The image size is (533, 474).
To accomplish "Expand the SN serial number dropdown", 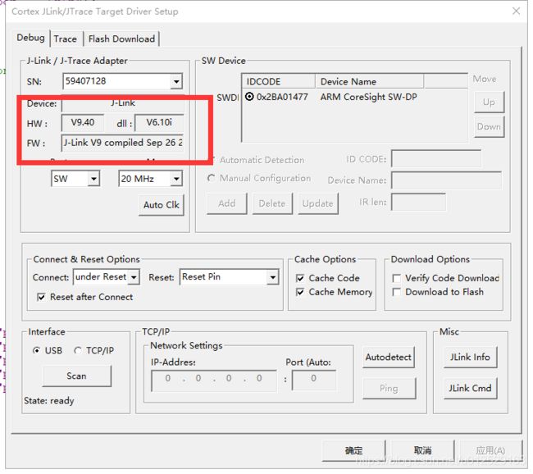I will pyautogui.click(x=176, y=81).
